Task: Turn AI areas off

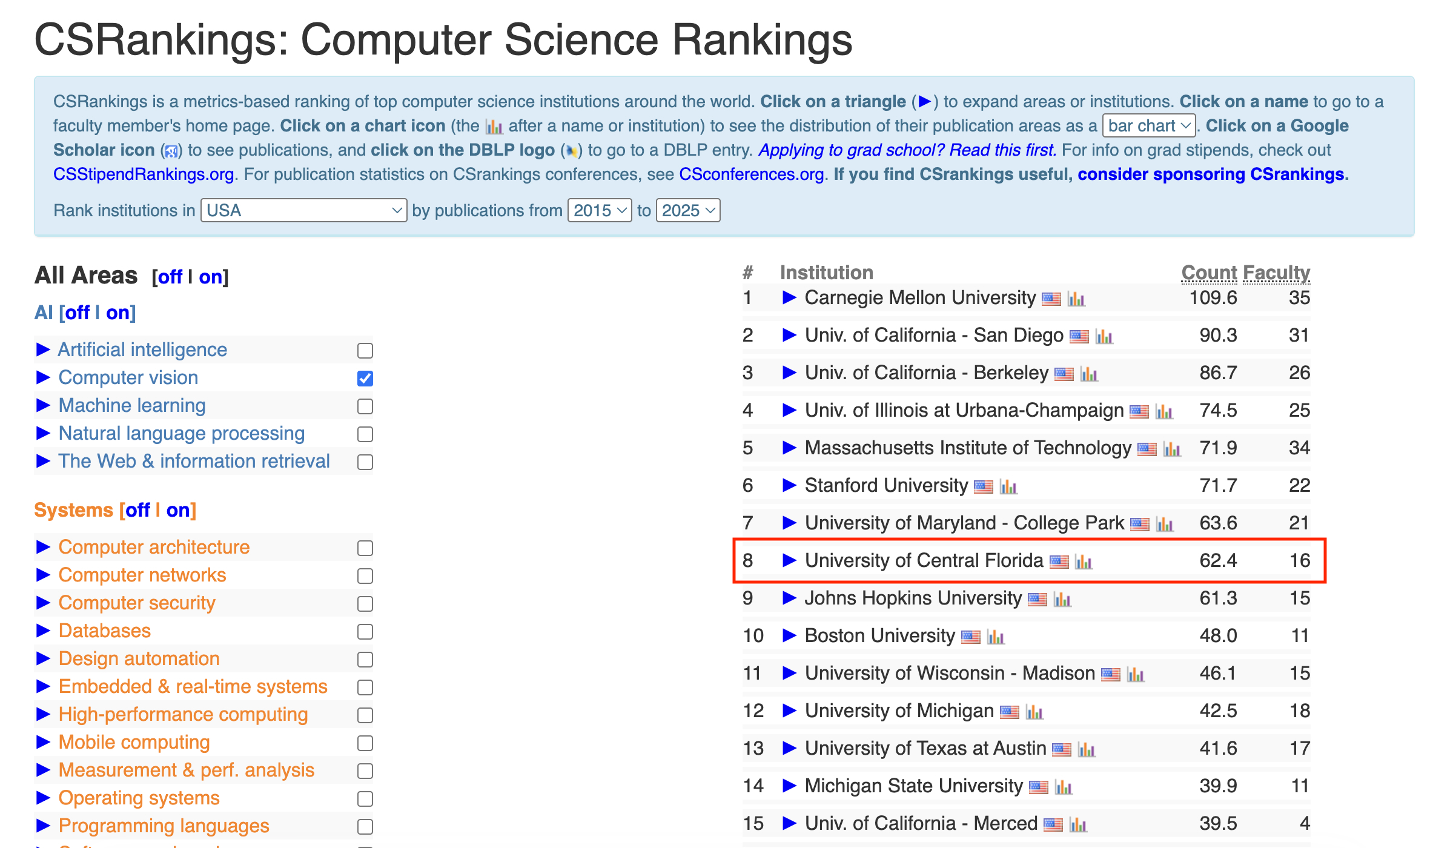Action: (x=78, y=313)
